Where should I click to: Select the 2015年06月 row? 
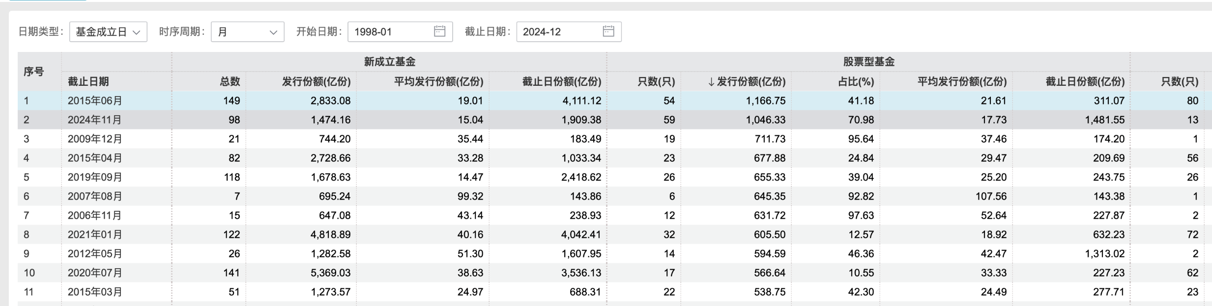[95, 101]
